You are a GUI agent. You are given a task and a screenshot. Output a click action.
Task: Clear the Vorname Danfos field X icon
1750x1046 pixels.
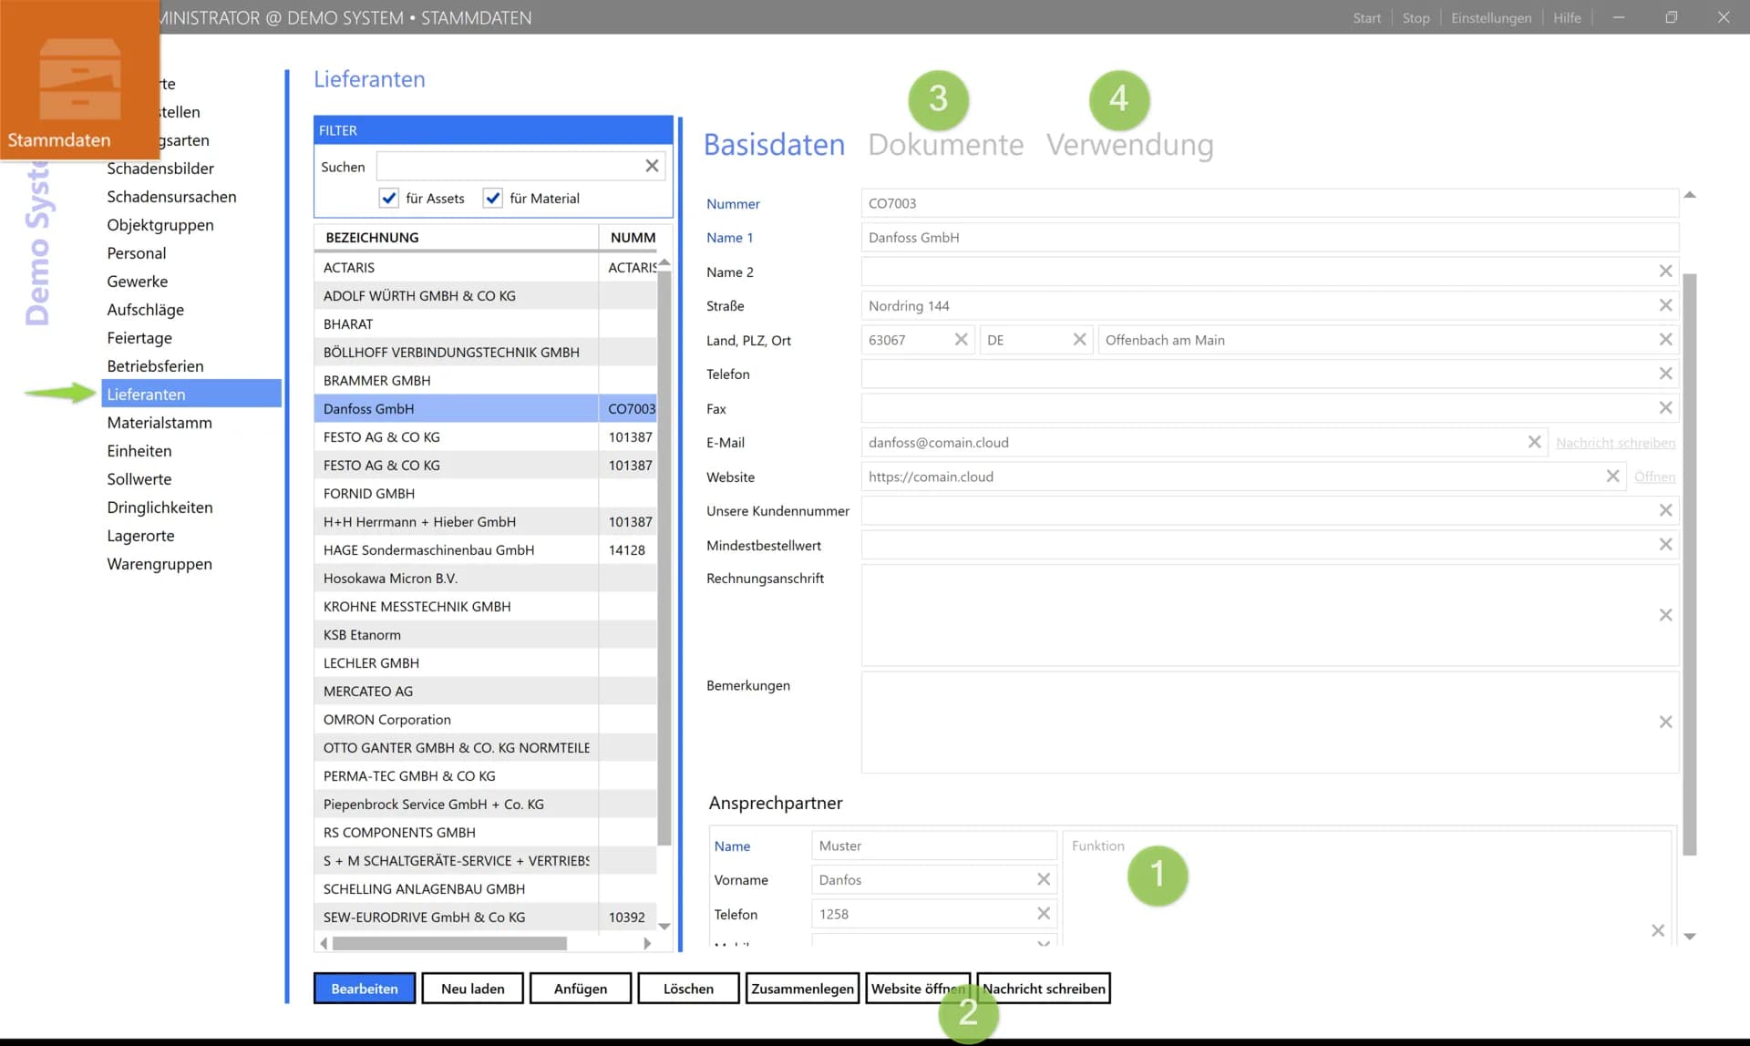point(1044,879)
